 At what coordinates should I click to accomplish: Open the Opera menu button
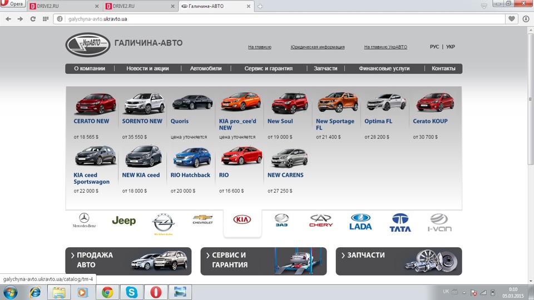point(13,4)
